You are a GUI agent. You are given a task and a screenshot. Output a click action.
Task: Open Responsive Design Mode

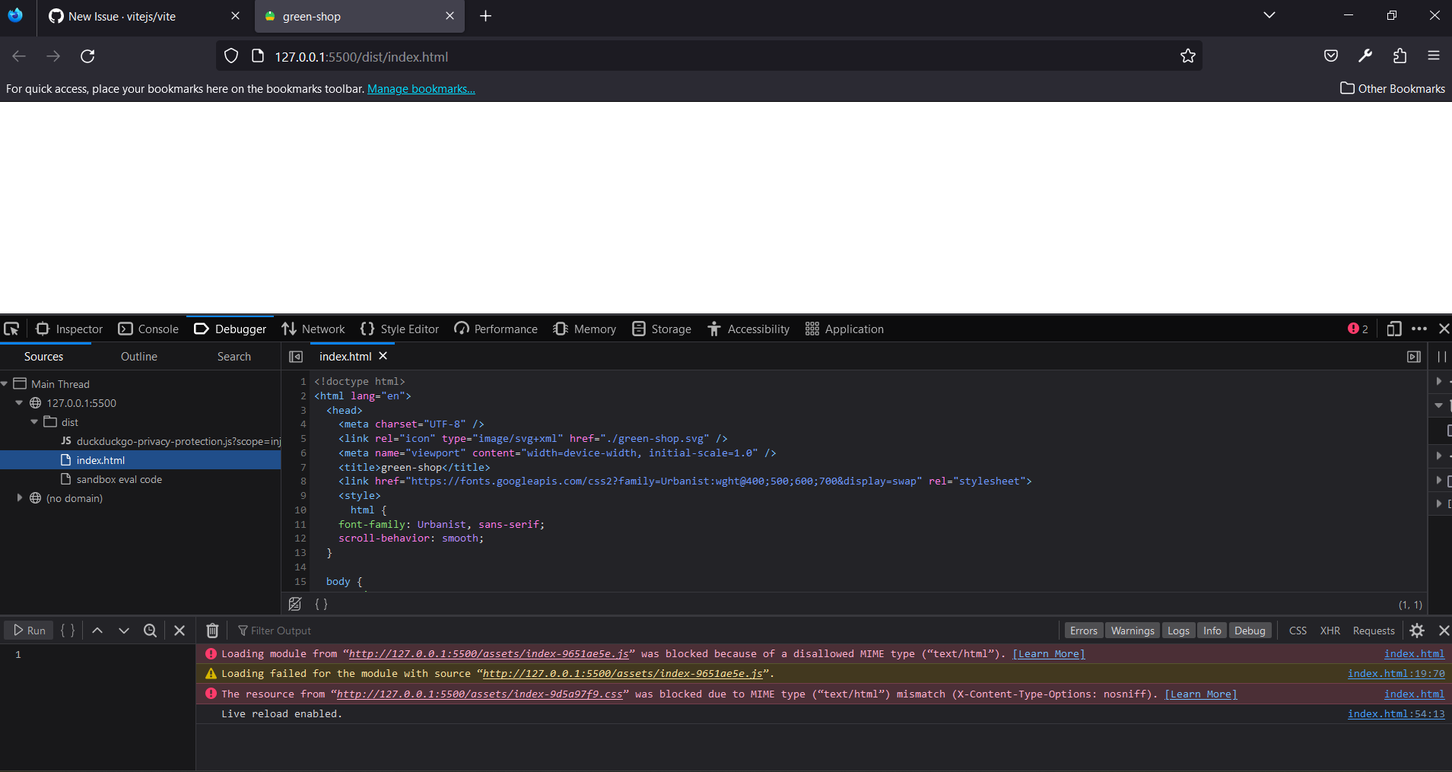(x=1394, y=329)
